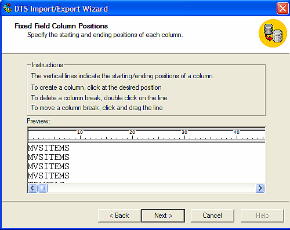
Task: Click the Fixed Field Column Positions heading
Action: (61, 26)
